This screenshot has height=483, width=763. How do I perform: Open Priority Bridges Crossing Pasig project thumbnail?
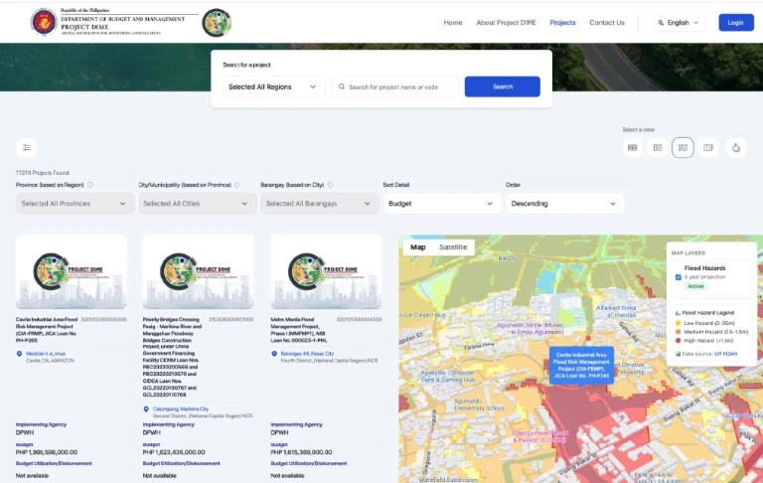coord(198,272)
